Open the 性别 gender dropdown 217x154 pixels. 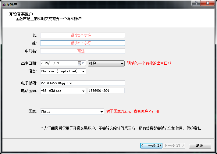pos(106,63)
